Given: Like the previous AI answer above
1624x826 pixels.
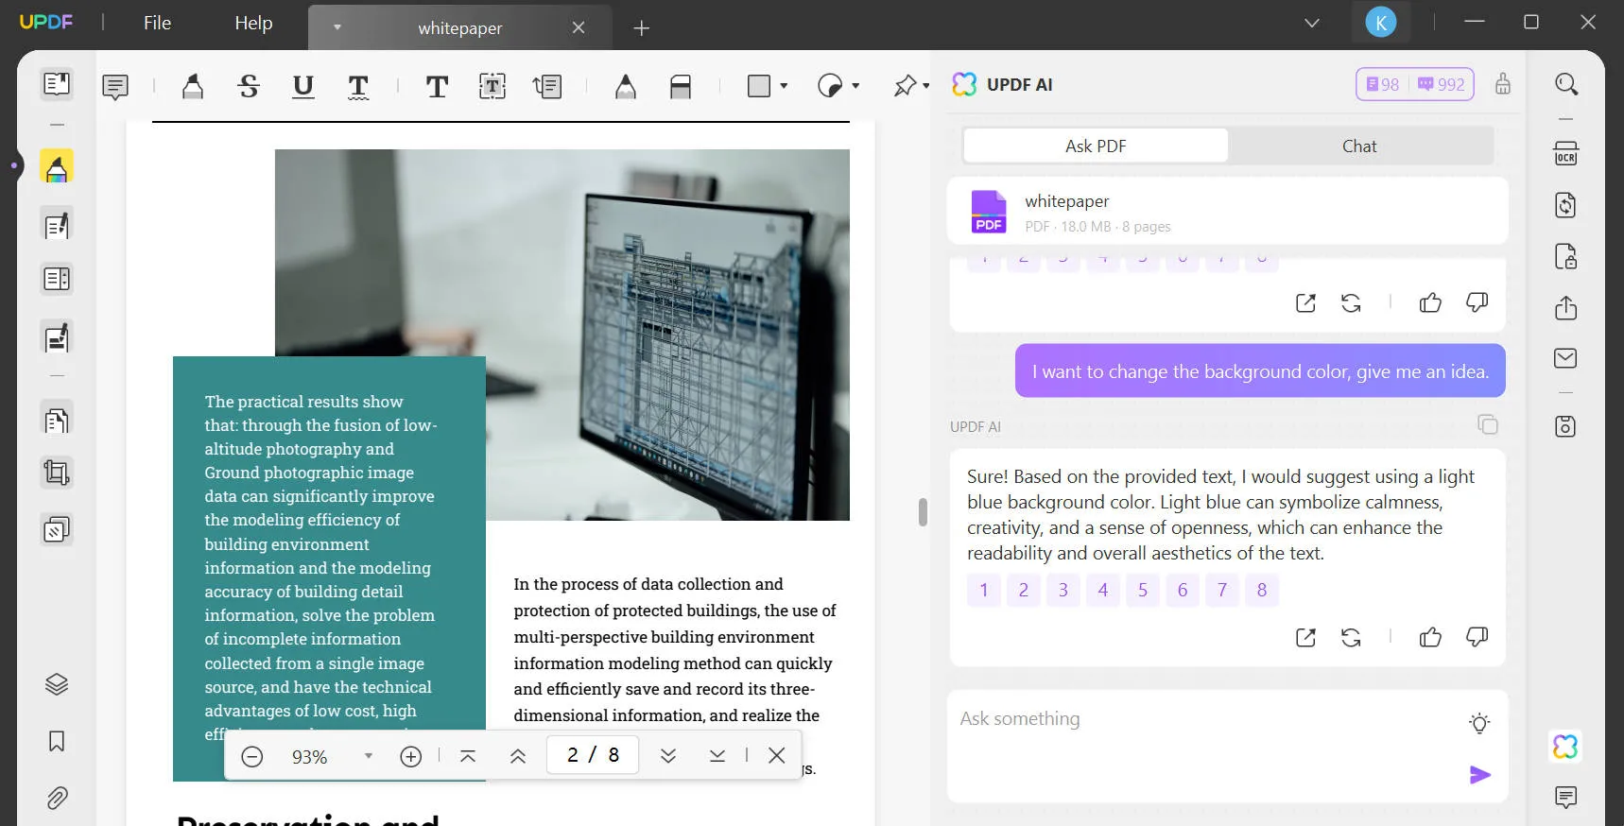Looking at the screenshot, I should [1430, 302].
